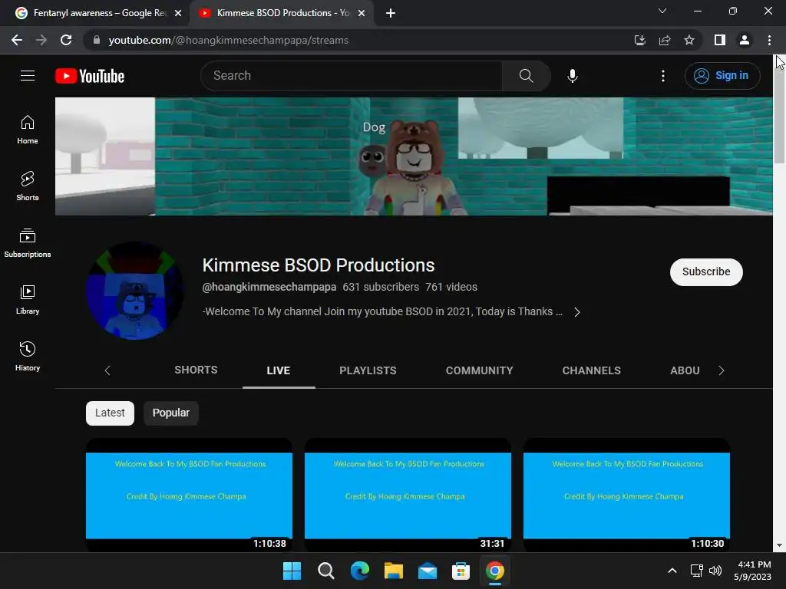Select the Live channel tab

pos(279,370)
